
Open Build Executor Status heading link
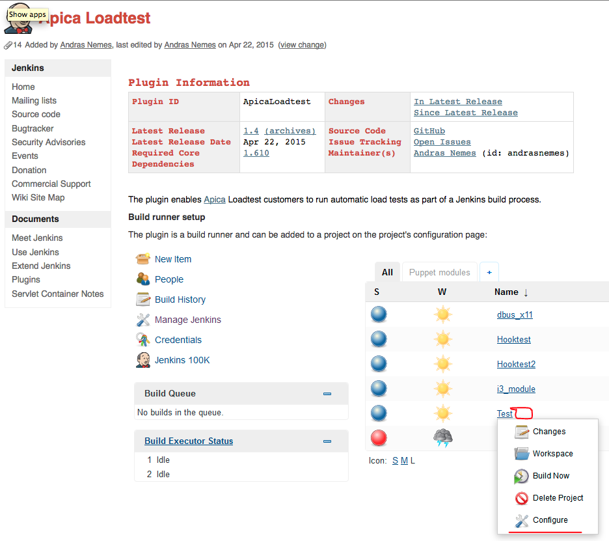click(189, 441)
